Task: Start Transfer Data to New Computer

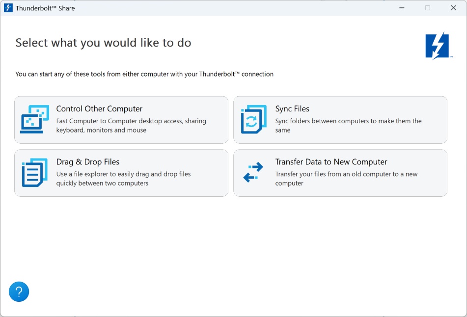Action: (x=331, y=162)
